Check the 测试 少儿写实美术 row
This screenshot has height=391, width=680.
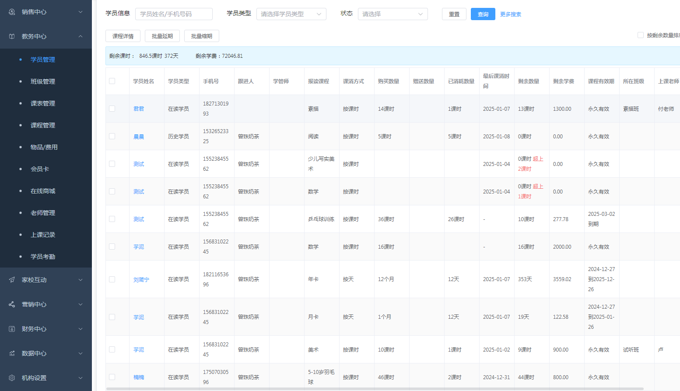pyautogui.click(x=112, y=164)
